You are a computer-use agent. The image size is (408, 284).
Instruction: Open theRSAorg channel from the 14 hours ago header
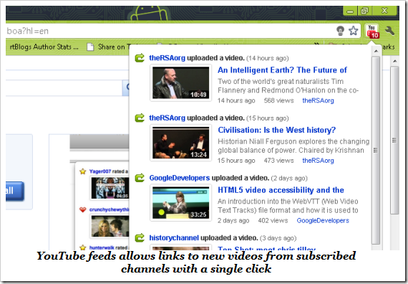167,58
